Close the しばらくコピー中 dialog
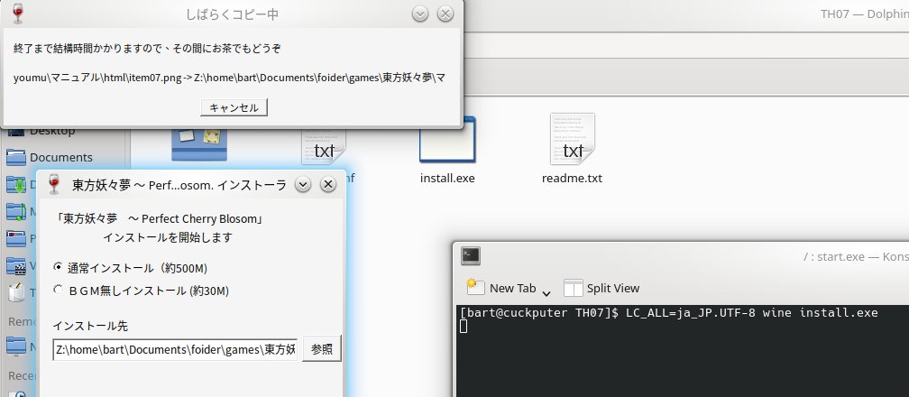Image resolution: width=909 pixels, height=397 pixels. pos(445,14)
